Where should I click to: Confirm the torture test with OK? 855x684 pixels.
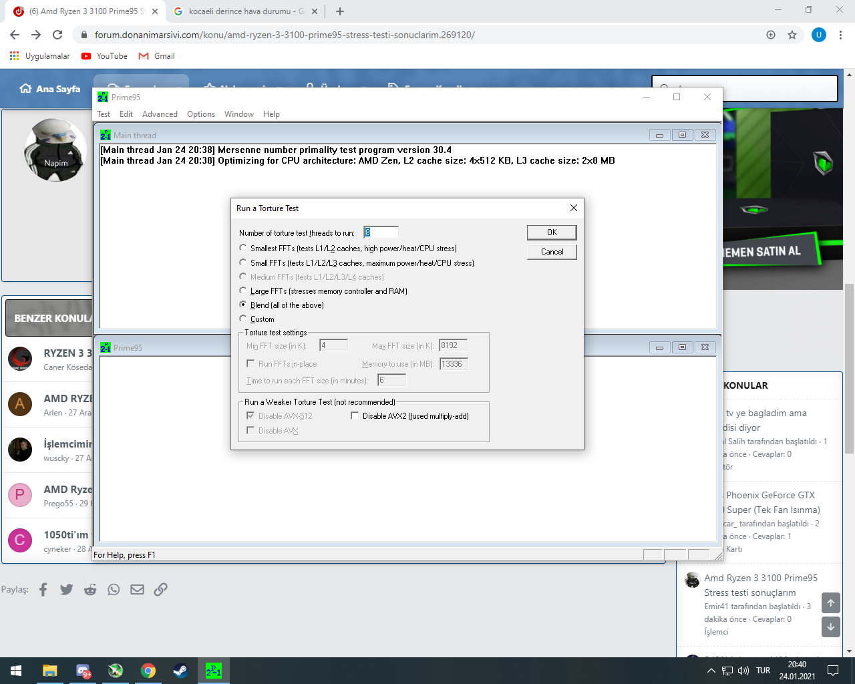click(552, 232)
